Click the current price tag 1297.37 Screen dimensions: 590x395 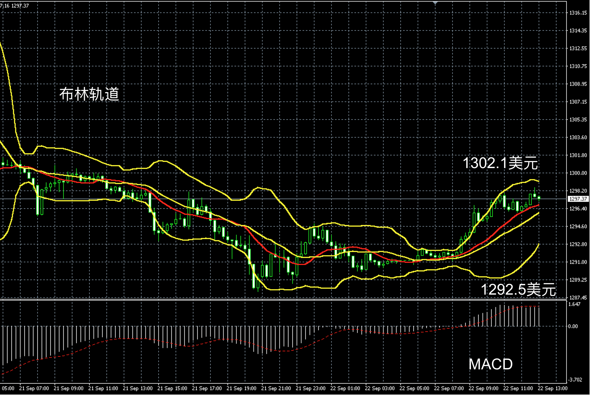coord(578,199)
